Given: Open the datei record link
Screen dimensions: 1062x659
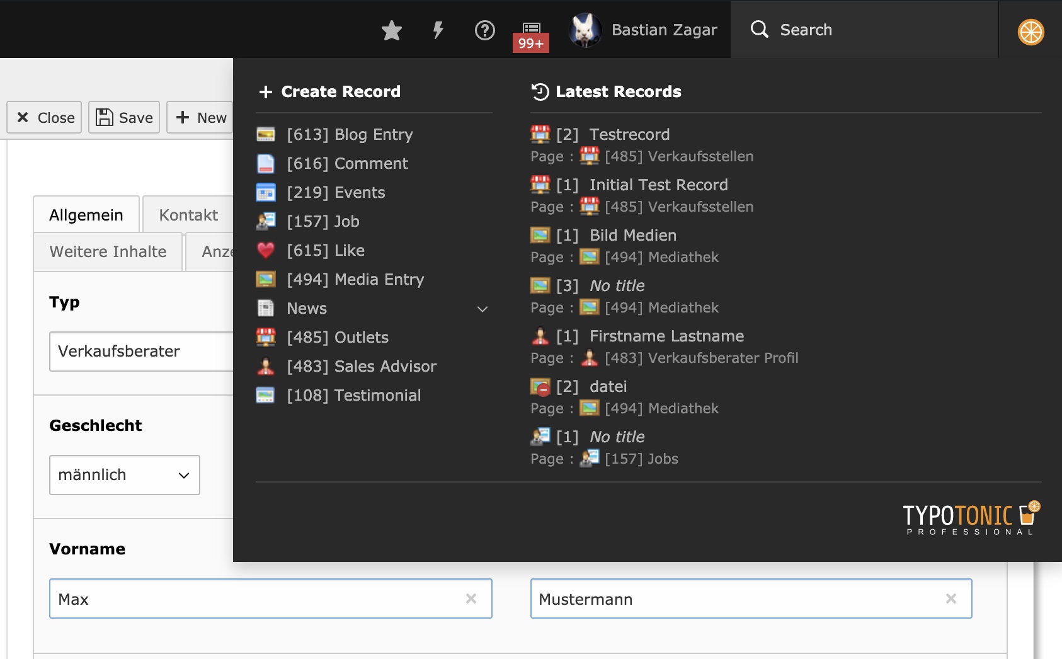Looking at the screenshot, I should click(608, 386).
